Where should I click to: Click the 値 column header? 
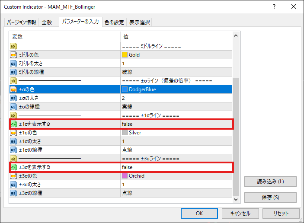[176, 37]
